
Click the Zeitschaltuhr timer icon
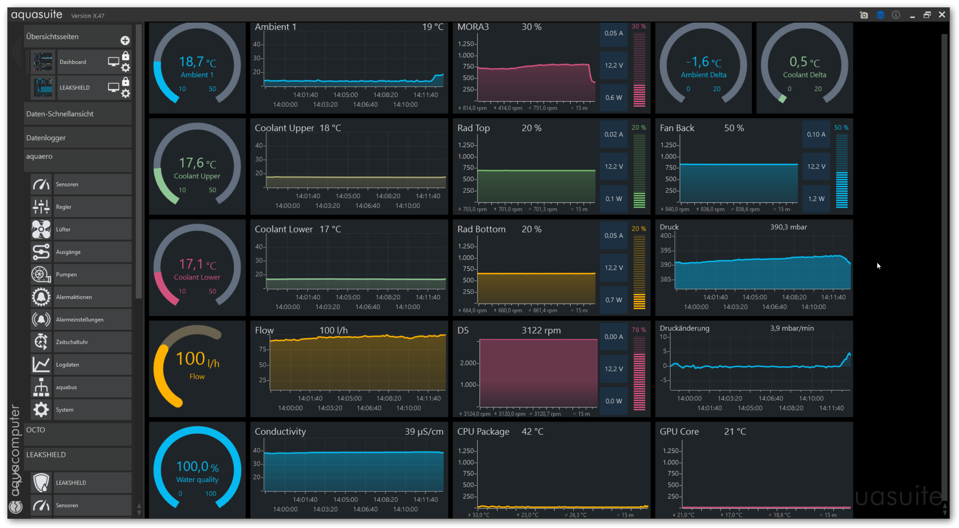tap(41, 342)
